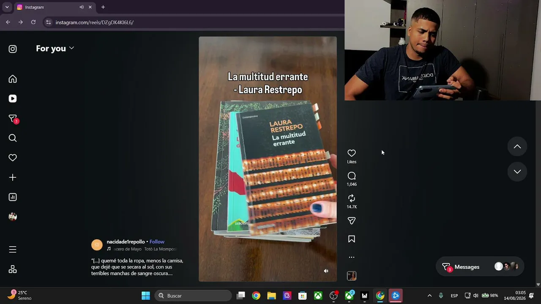The width and height of the screenshot is (541, 304).
Task: Open your profile avatar in sidebar
Action: [13, 217]
